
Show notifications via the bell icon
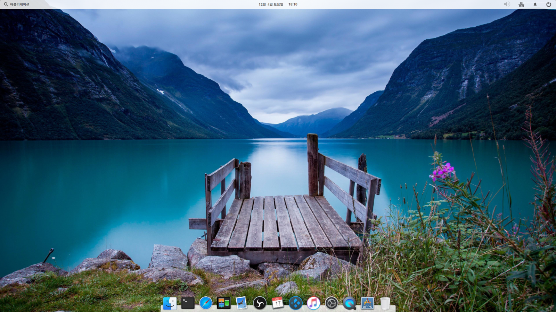[535, 5]
